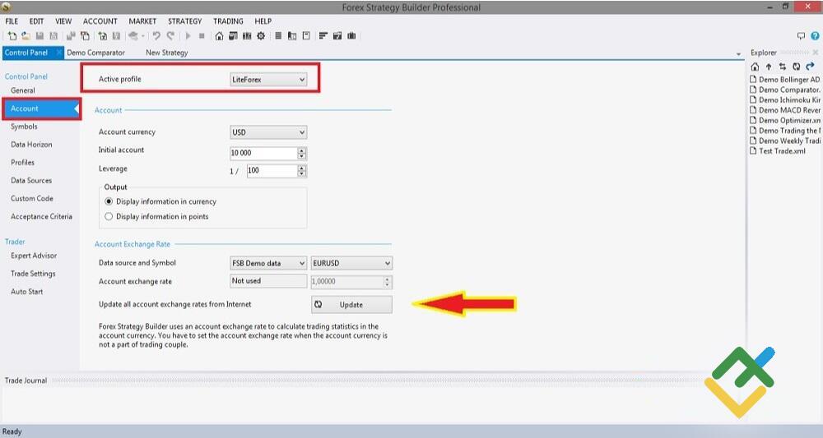The width and height of the screenshot is (823, 438).
Task: Click the Update exchange rates button
Action: point(351,305)
